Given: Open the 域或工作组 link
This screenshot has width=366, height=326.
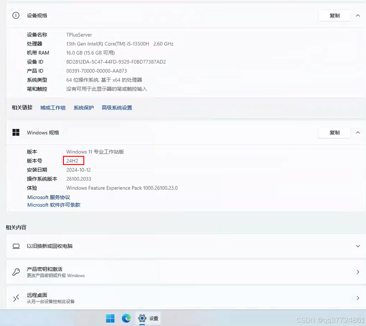Looking at the screenshot, I should pyautogui.click(x=53, y=108).
